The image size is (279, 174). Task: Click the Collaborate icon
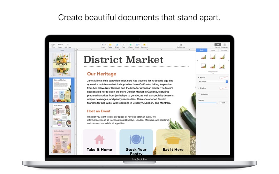point(181,45)
